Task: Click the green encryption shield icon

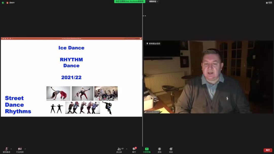Action: click(x=3, y=3)
